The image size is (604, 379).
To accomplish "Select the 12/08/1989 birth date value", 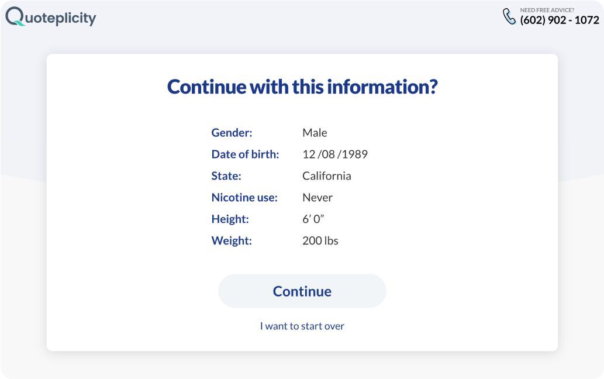I will [x=334, y=154].
